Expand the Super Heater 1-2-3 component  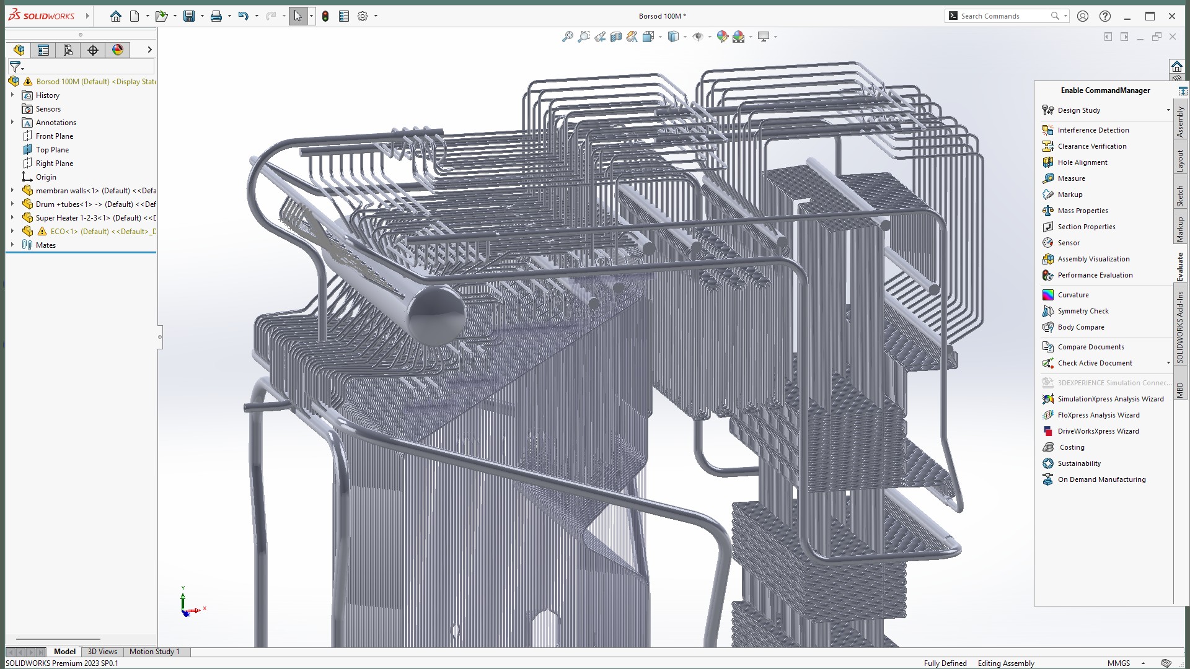[12, 218]
